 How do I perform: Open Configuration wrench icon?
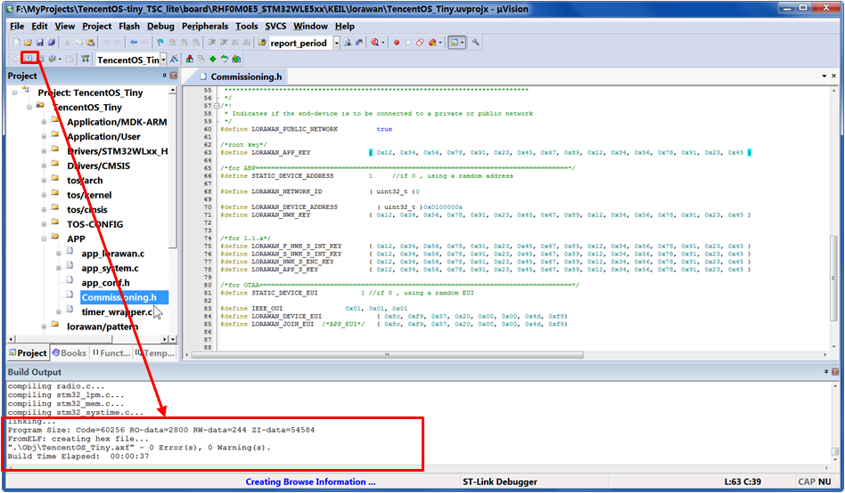click(x=475, y=43)
